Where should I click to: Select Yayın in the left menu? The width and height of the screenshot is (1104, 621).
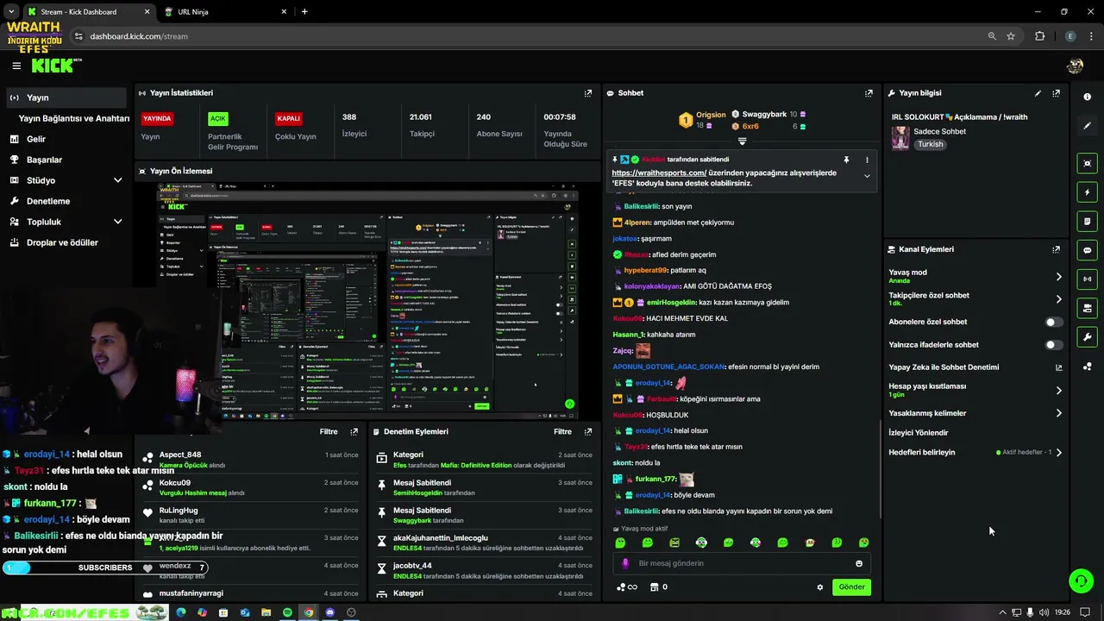(66, 97)
